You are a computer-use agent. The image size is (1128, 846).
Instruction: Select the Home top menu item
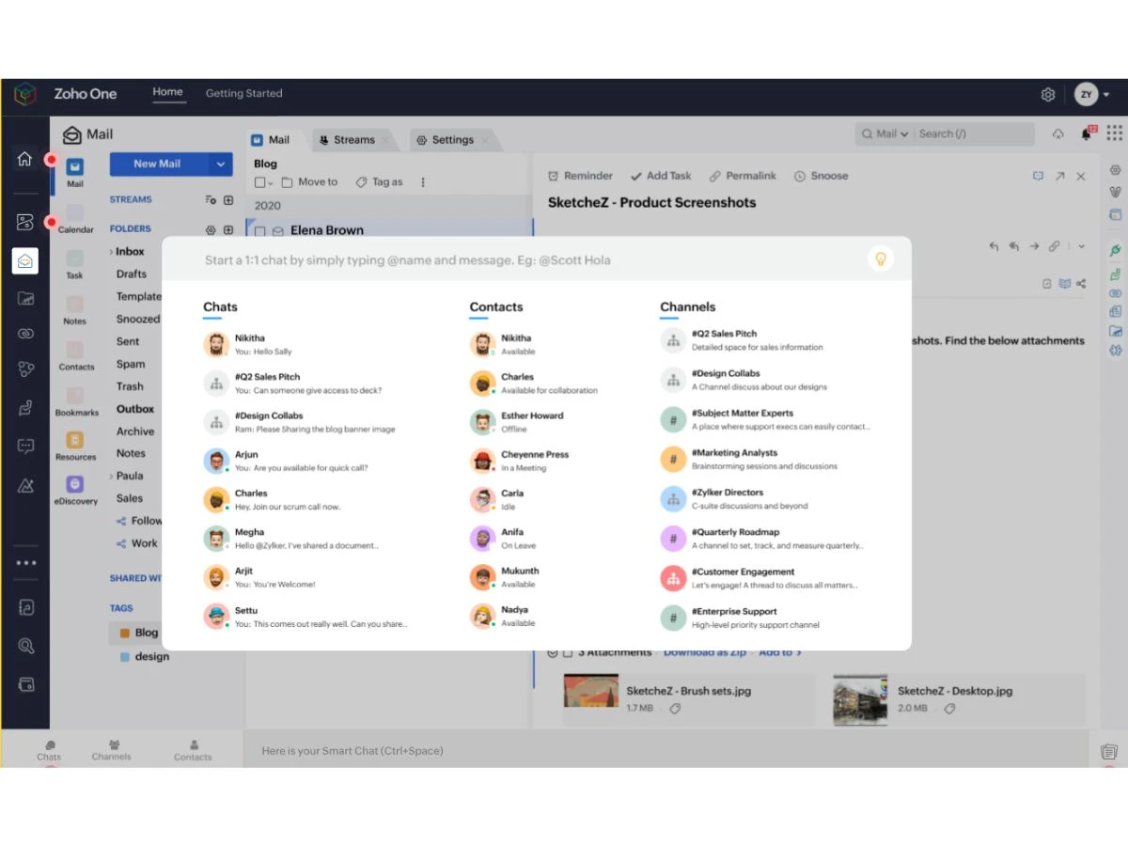coord(167,92)
